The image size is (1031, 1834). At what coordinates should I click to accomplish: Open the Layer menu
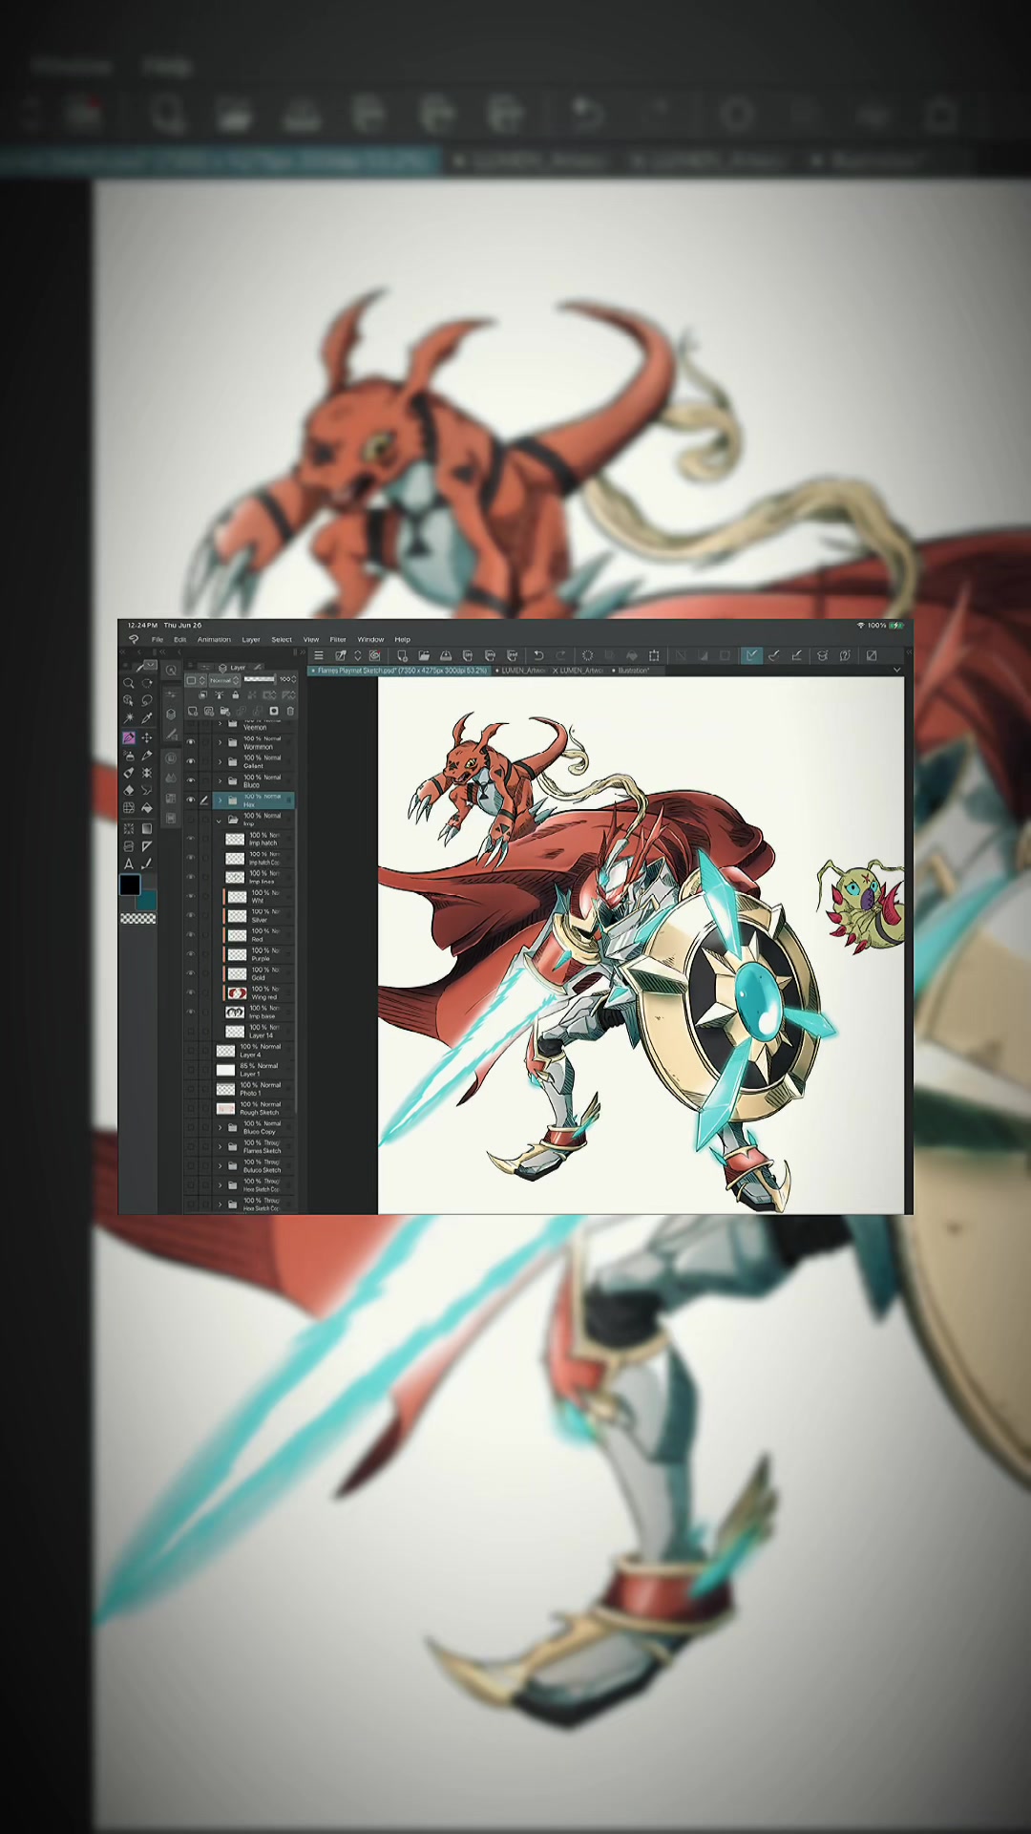[251, 639]
